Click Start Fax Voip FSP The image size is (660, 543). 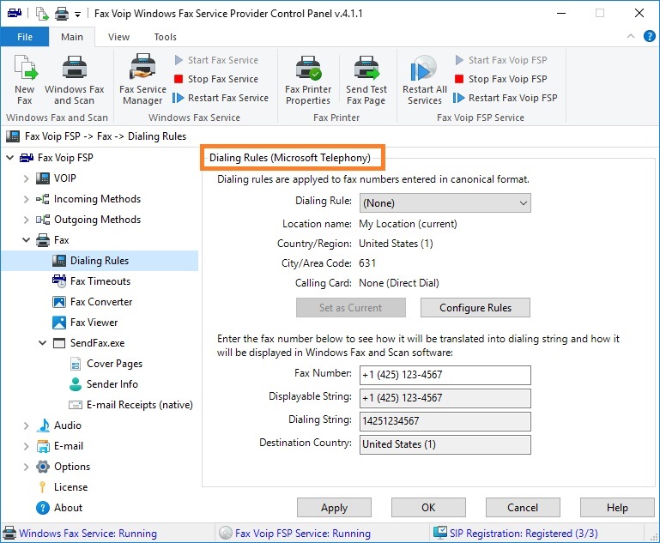pos(501,60)
